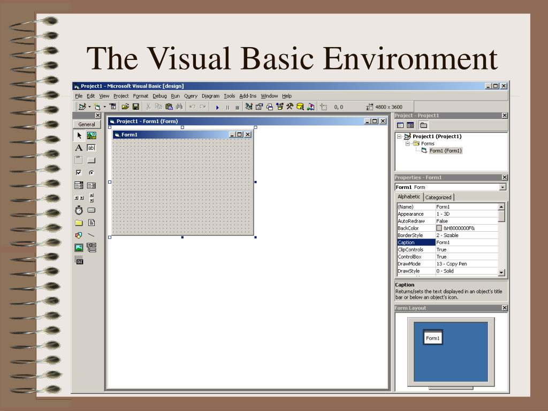The height and width of the screenshot is (411, 548).
Task: Open the File menu
Action: click(79, 96)
